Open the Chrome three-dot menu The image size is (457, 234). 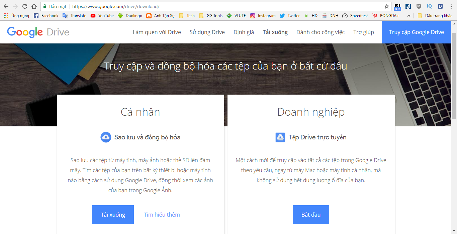click(x=451, y=6)
